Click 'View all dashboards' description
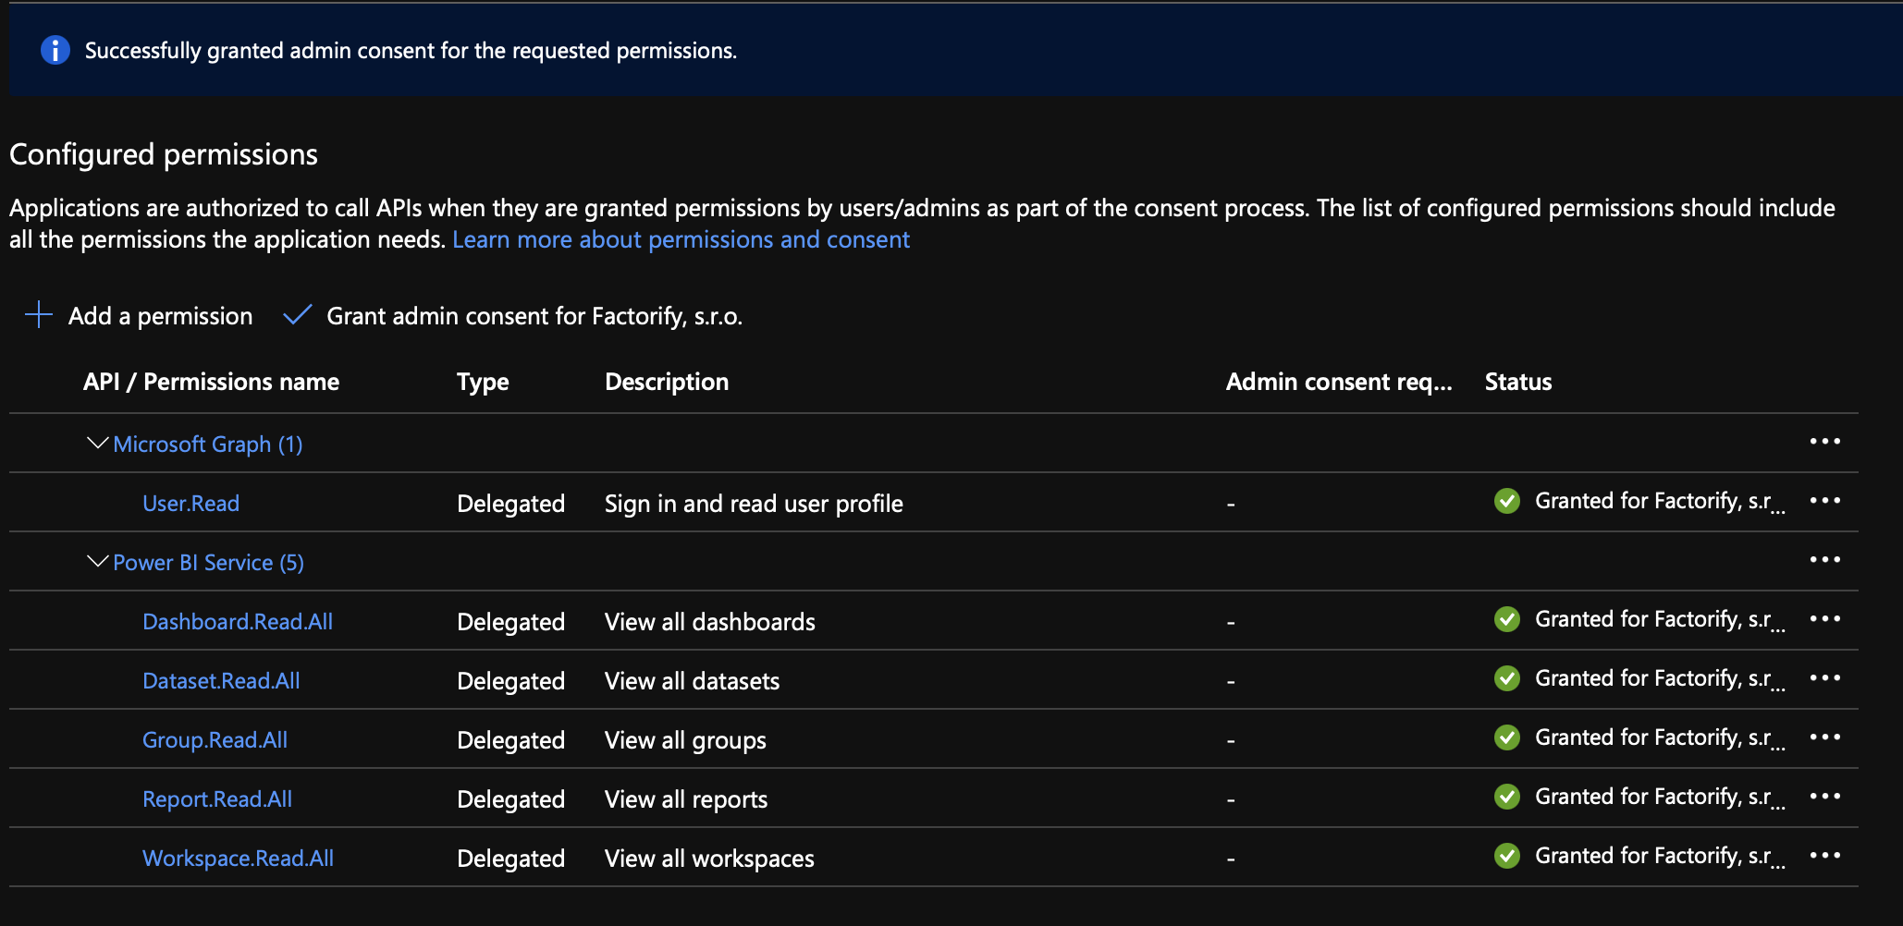The width and height of the screenshot is (1903, 926). click(710, 622)
